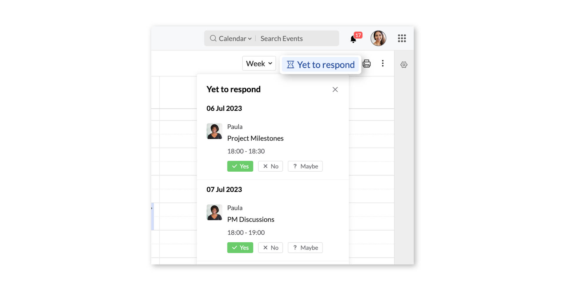Type in the Search Events field
This screenshot has width=565, height=291.
click(x=297, y=39)
